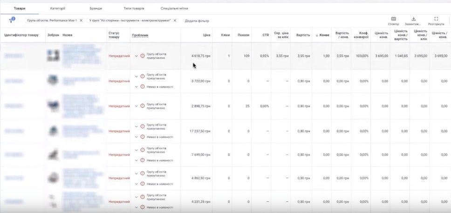Click product thumbnail in 7 699,00 грн row
Viewport: 451px width, 213px height.
(53, 155)
